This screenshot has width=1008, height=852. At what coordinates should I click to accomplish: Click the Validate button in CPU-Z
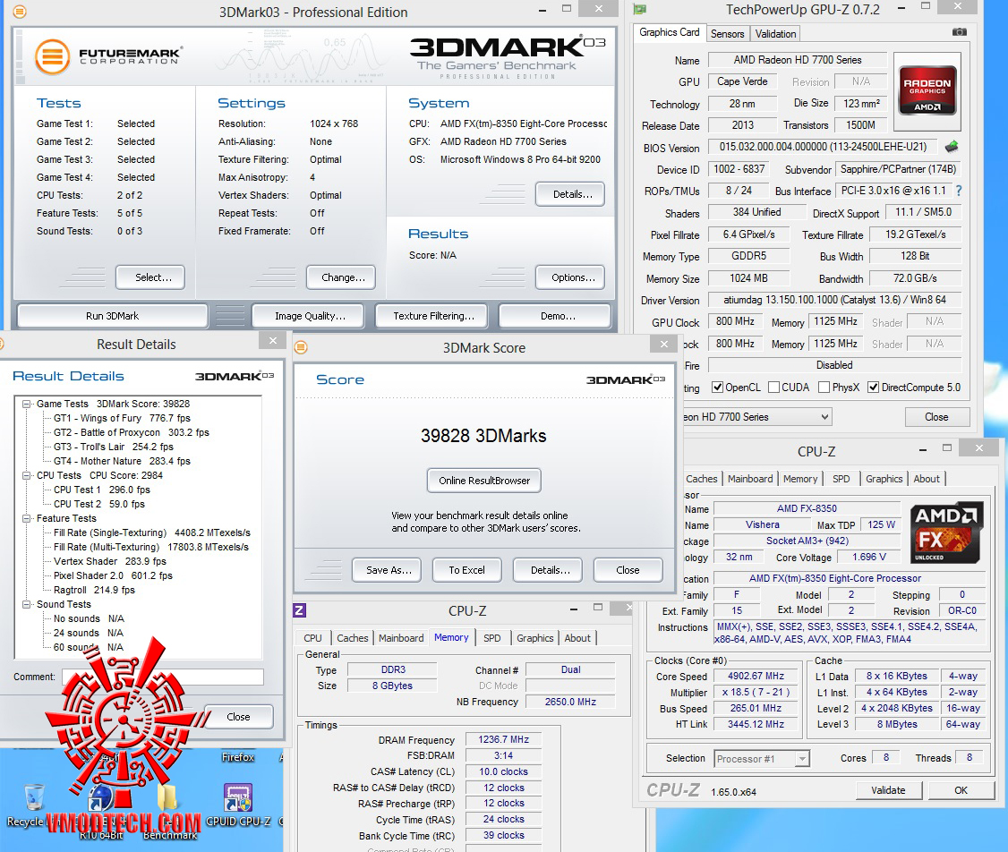(x=888, y=790)
